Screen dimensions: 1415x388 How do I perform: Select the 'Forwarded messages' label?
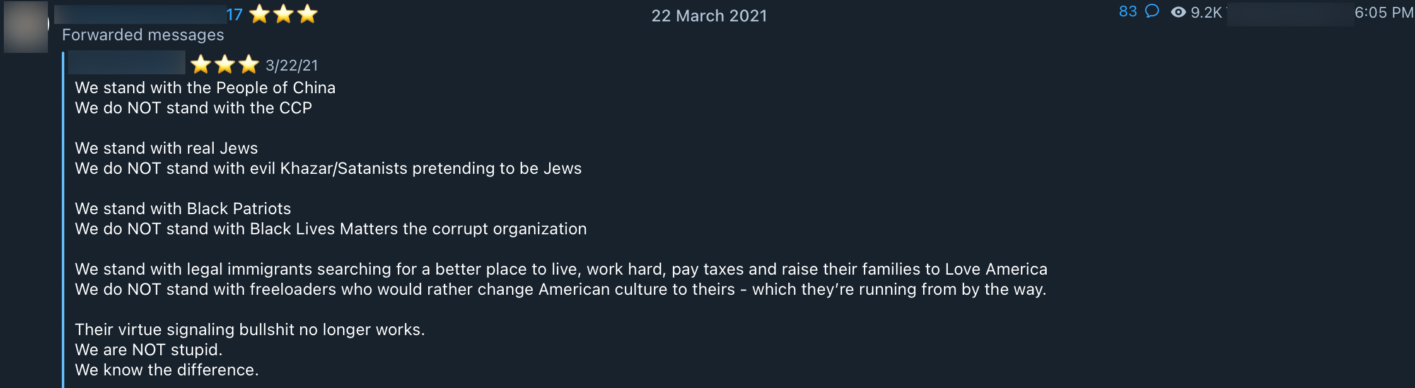143,35
